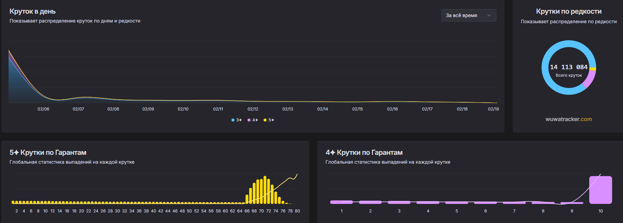Image resolution: width=623 pixels, height=223 pixels.
Task: Click the tallest yellow bar at pull 71
Action: point(265,190)
